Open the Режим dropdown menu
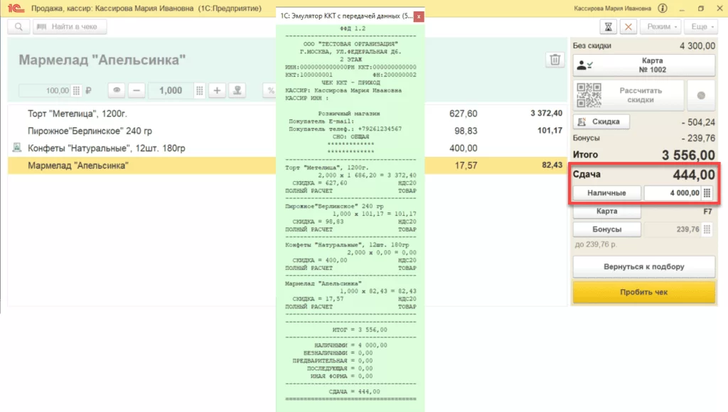728x412 pixels. (x=660, y=27)
